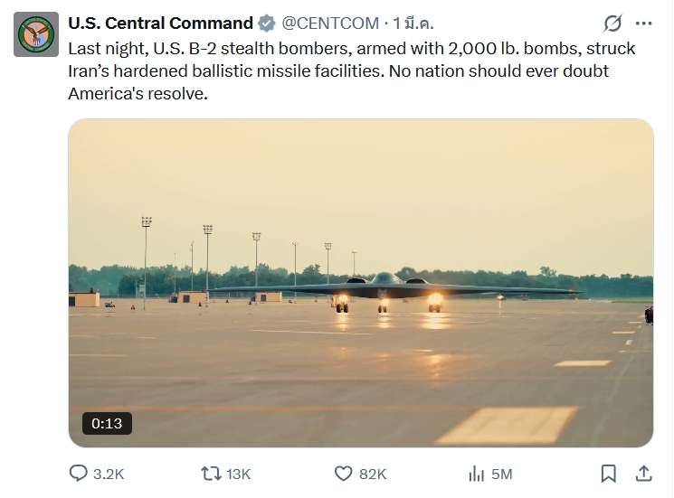Image resolution: width=674 pixels, height=498 pixels.
Task: Click the Grok explain icon
Action: [612, 23]
